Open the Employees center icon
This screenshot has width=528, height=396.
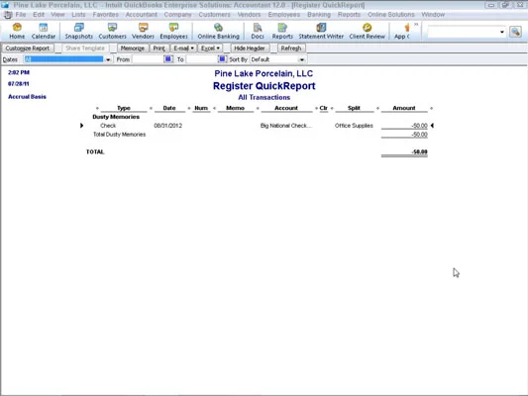point(173,31)
